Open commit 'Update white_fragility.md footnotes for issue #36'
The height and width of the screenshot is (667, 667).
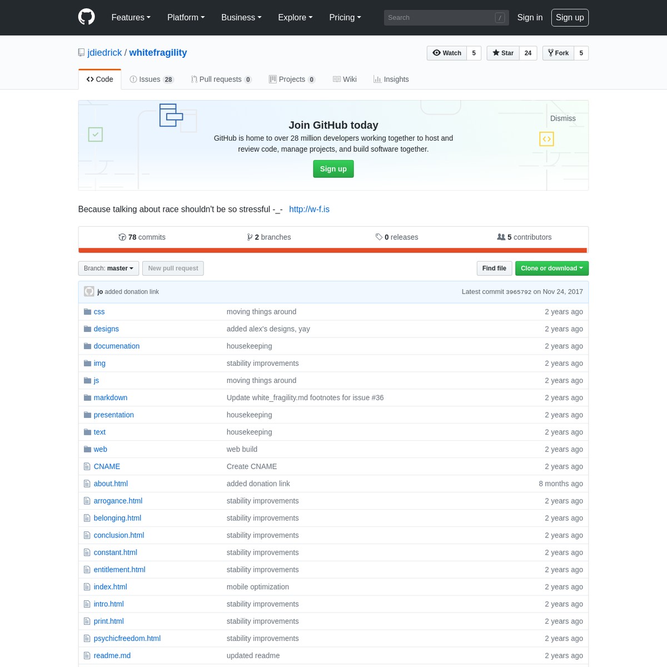click(305, 398)
